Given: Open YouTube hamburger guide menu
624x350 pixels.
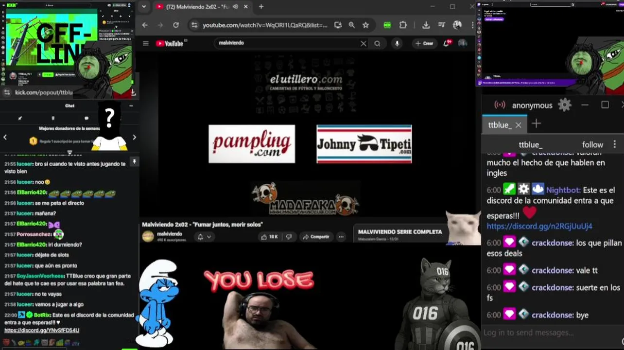Looking at the screenshot, I should (145, 43).
